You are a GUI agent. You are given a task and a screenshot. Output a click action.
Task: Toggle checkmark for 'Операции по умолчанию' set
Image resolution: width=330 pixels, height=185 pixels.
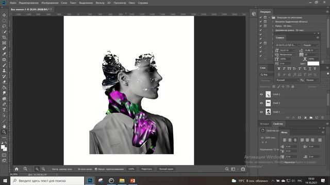(261, 17)
